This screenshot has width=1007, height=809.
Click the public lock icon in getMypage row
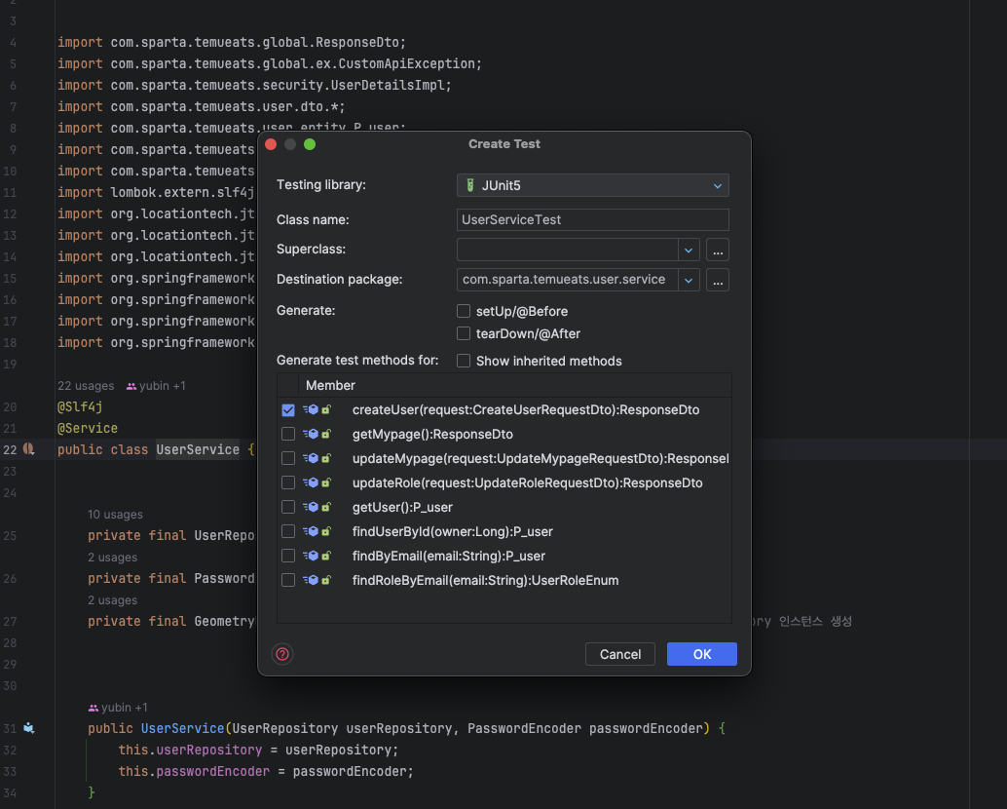pyautogui.click(x=326, y=435)
